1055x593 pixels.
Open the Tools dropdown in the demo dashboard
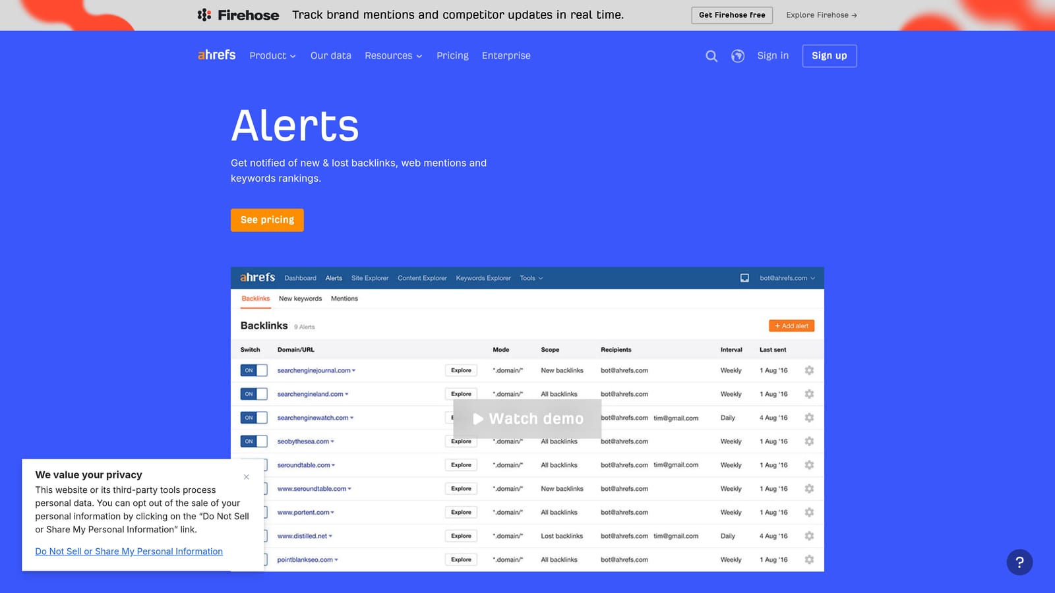(531, 278)
